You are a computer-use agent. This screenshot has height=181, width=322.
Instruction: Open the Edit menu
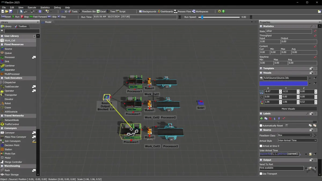(x=12, y=8)
